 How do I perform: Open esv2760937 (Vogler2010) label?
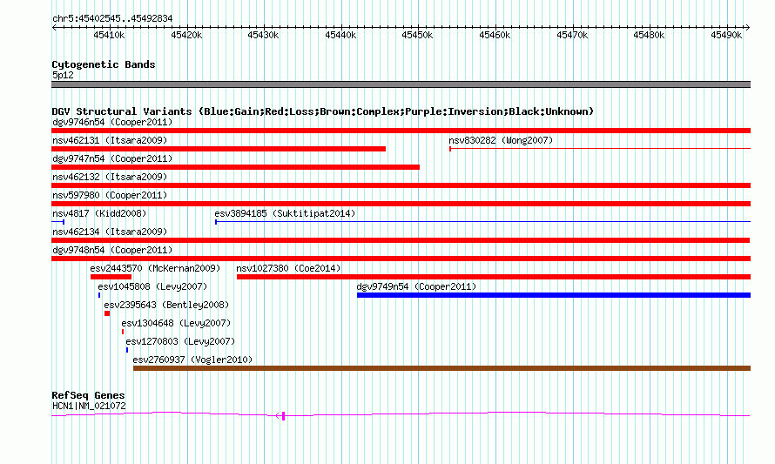coord(192,360)
